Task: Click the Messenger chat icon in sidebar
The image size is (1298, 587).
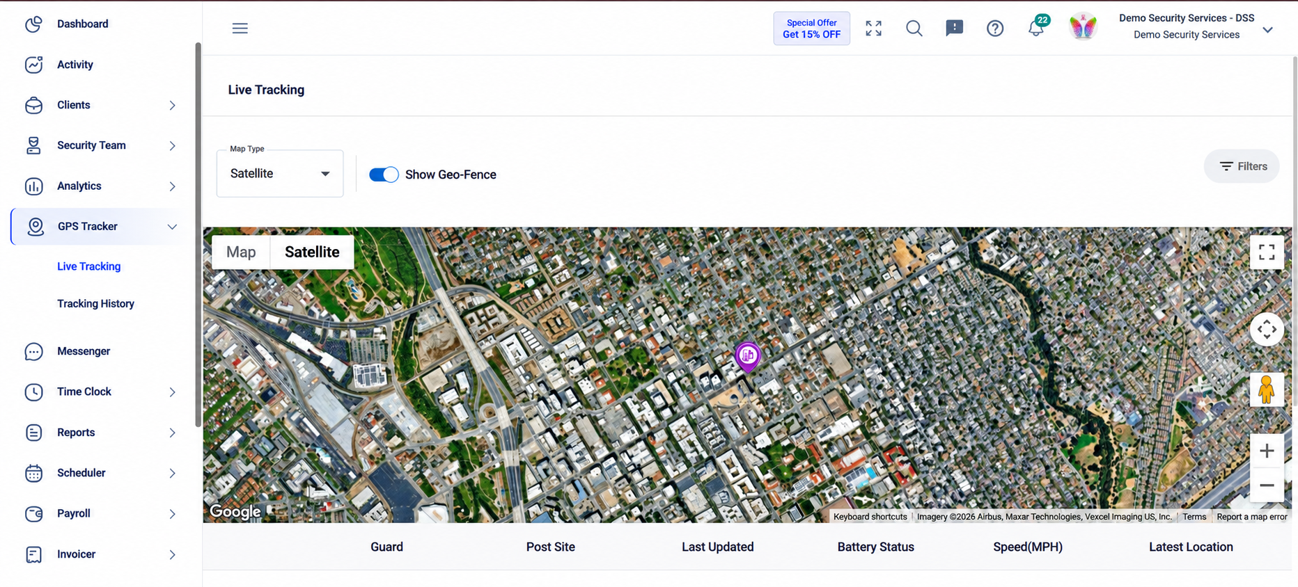Action: (x=33, y=351)
